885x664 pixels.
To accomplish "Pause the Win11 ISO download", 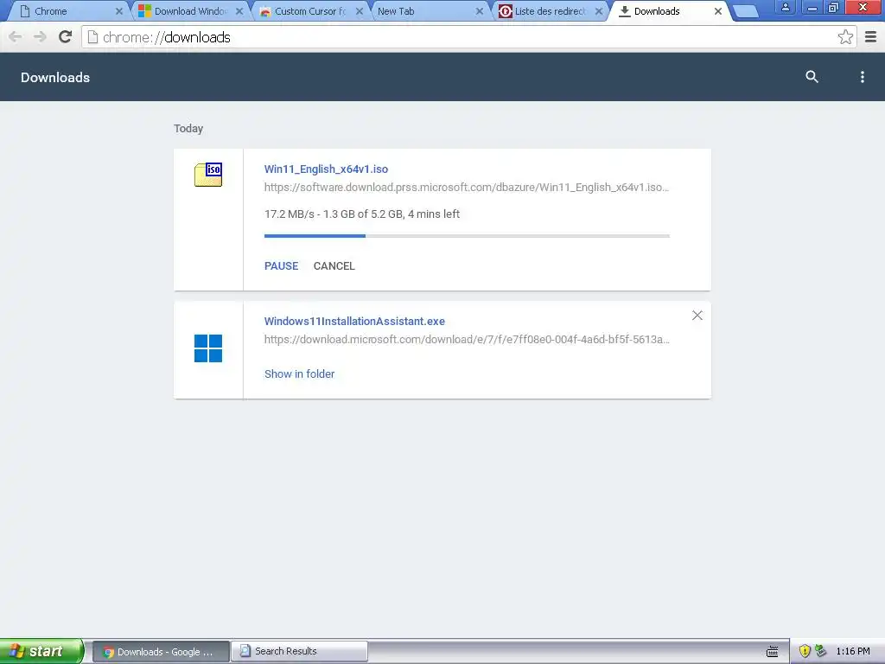I will (x=281, y=266).
